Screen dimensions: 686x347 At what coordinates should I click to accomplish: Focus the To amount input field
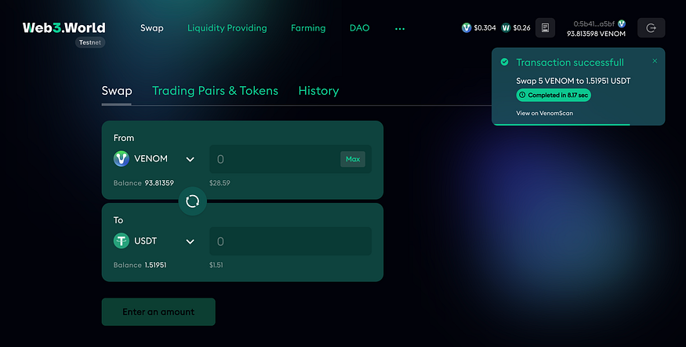click(291, 241)
